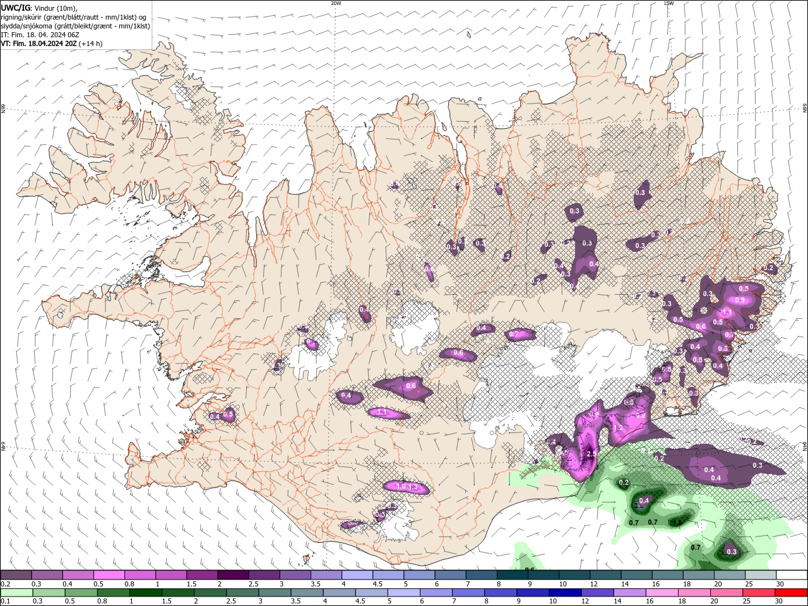Click palest green 0.1 swatch in lower rain scale
The width and height of the screenshot is (808, 606).
point(16,593)
